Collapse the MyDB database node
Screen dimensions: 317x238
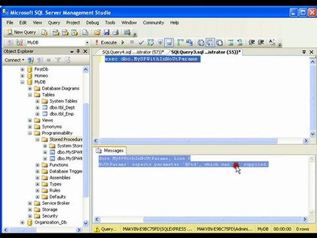(22, 82)
